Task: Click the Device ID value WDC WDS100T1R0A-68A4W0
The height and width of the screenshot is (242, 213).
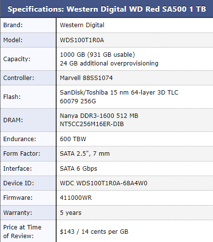Action: tap(104, 183)
